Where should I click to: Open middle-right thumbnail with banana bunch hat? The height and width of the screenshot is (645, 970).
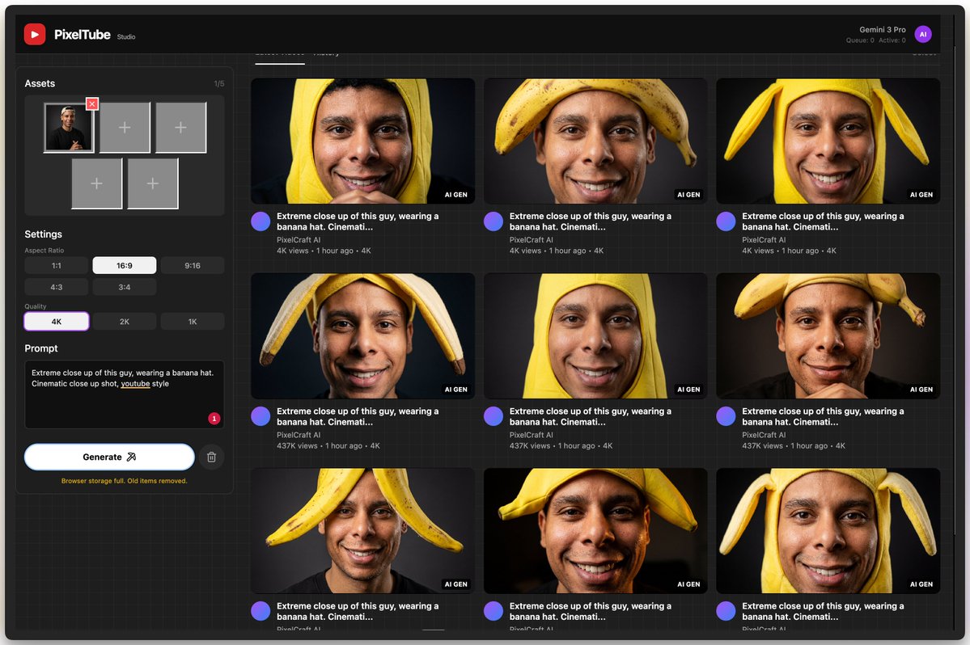click(828, 335)
